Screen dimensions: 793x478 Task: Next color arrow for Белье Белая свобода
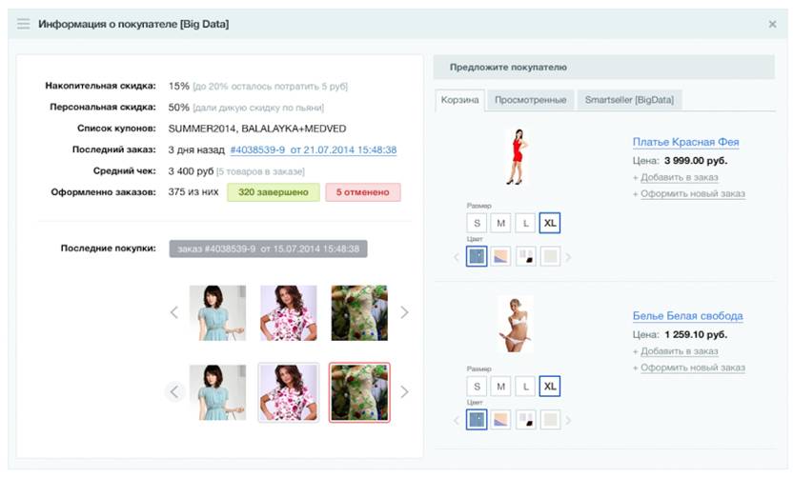(x=569, y=419)
